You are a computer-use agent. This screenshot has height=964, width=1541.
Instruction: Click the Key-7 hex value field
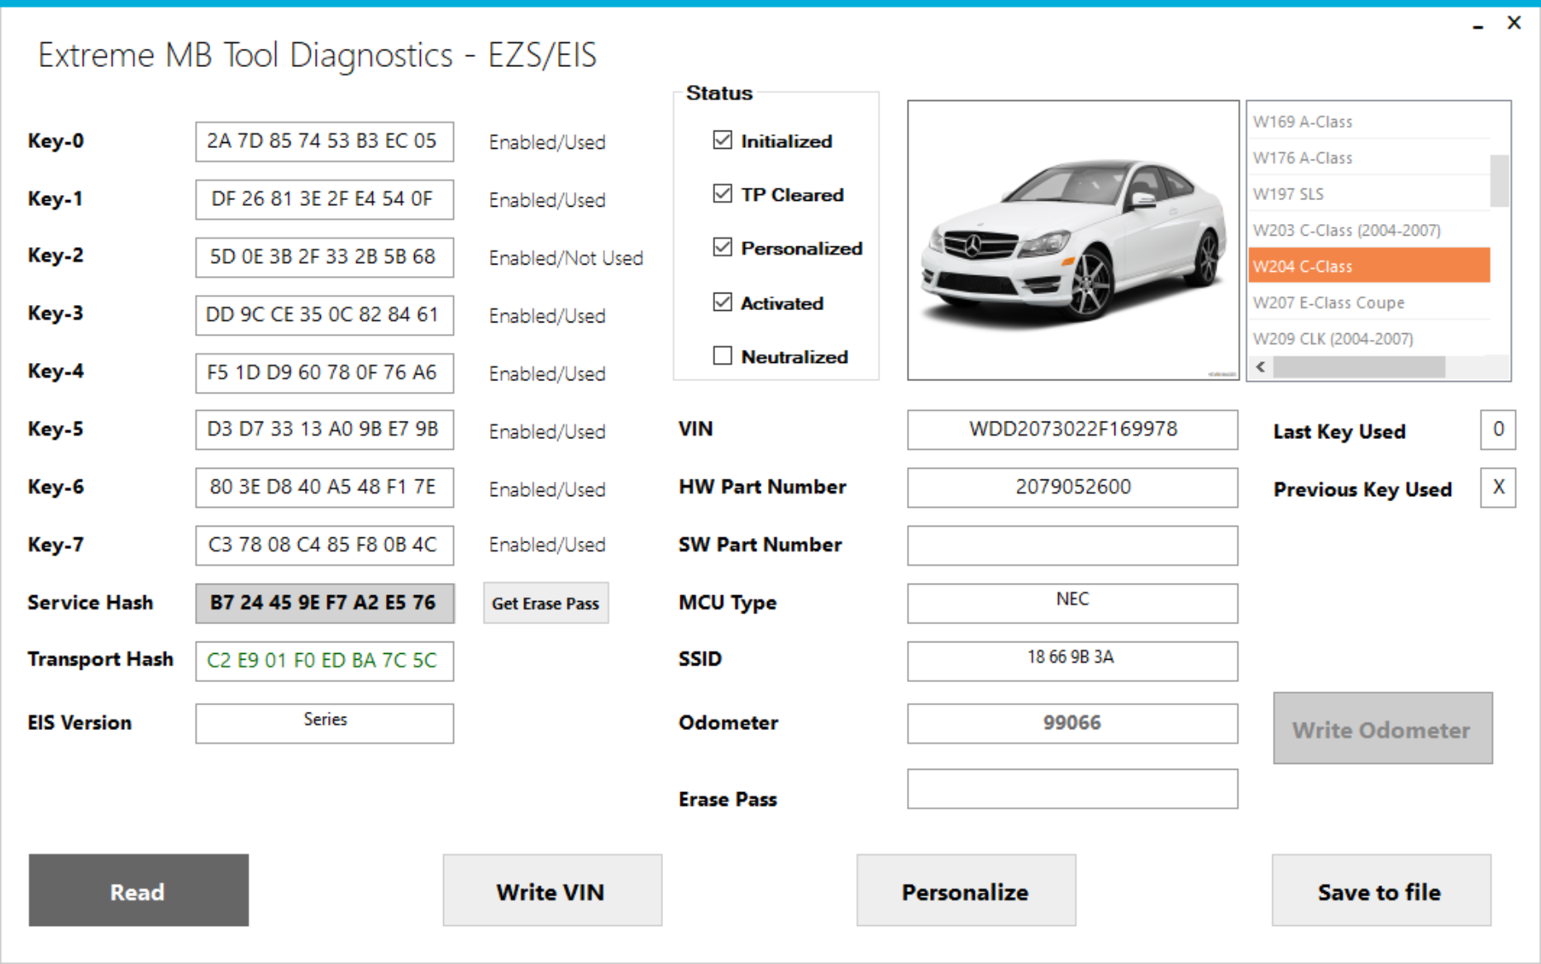[324, 546]
